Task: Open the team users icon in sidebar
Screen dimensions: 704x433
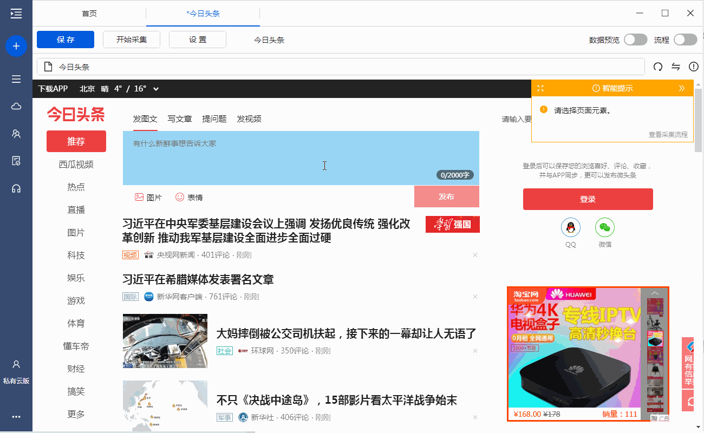Action: pyautogui.click(x=16, y=134)
